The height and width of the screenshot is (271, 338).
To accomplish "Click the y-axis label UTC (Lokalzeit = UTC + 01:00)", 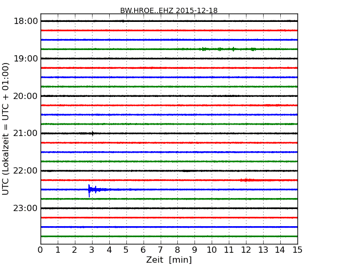I will 5,129.
